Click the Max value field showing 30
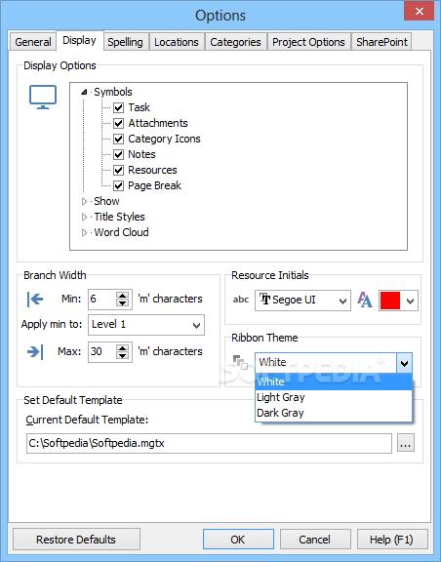This screenshot has height=562, width=441. click(x=102, y=352)
